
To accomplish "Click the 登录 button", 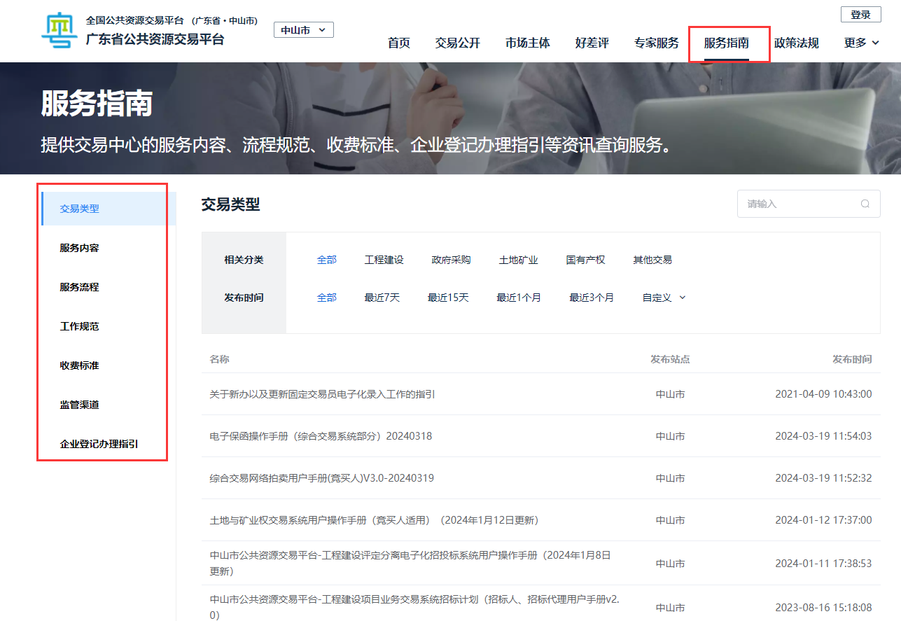I will point(860,15).
